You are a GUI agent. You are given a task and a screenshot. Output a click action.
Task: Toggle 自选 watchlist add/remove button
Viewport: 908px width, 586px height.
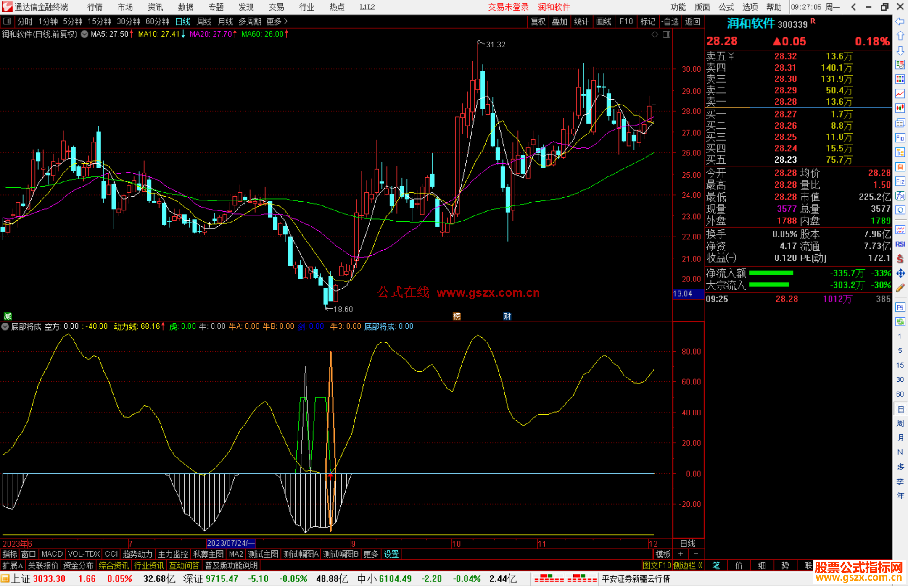pos(670,21)
